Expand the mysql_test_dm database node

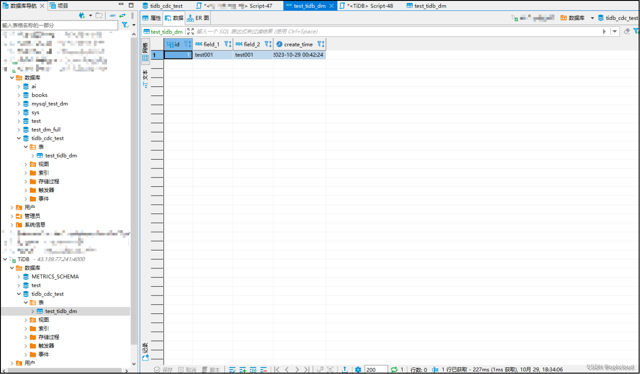[x=19, y=104]
